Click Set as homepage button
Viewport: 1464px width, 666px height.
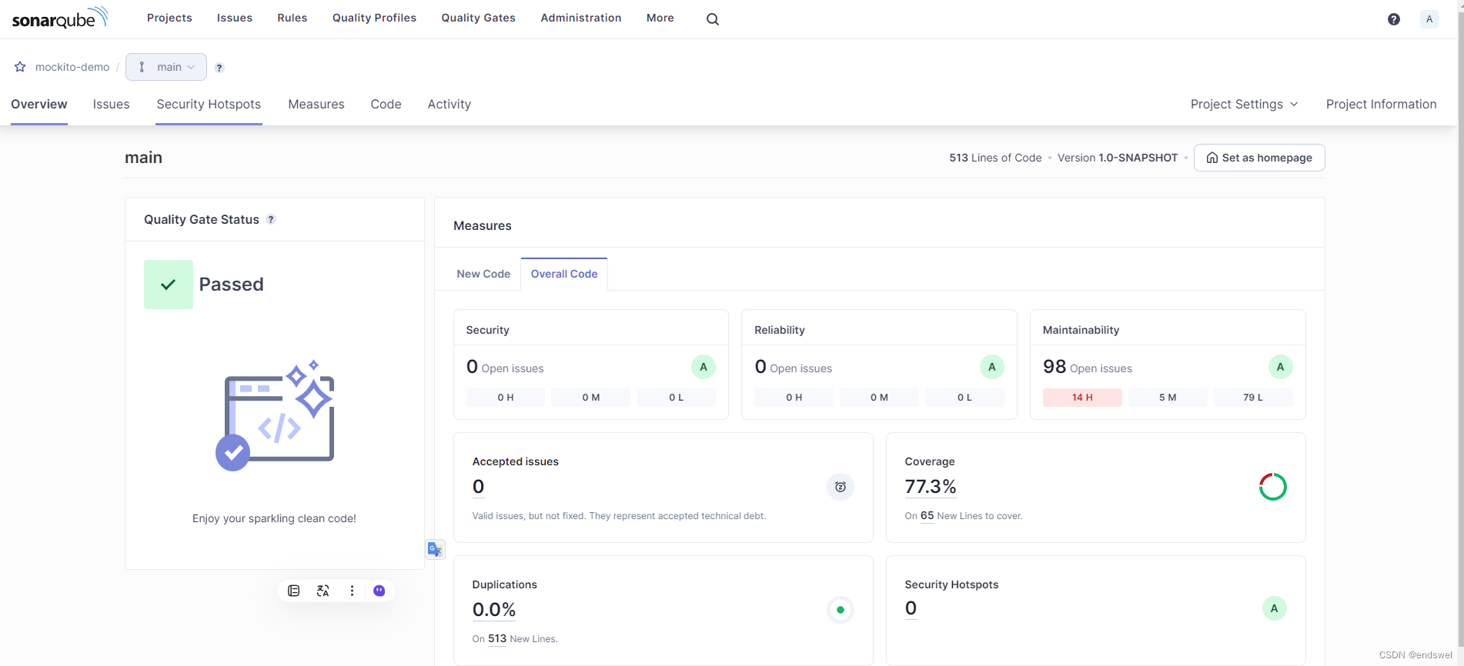[1259, 158]
